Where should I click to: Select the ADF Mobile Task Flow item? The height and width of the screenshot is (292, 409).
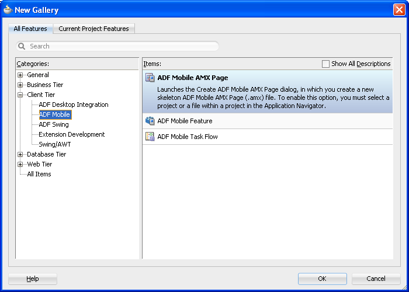click(x=268, y=137)
